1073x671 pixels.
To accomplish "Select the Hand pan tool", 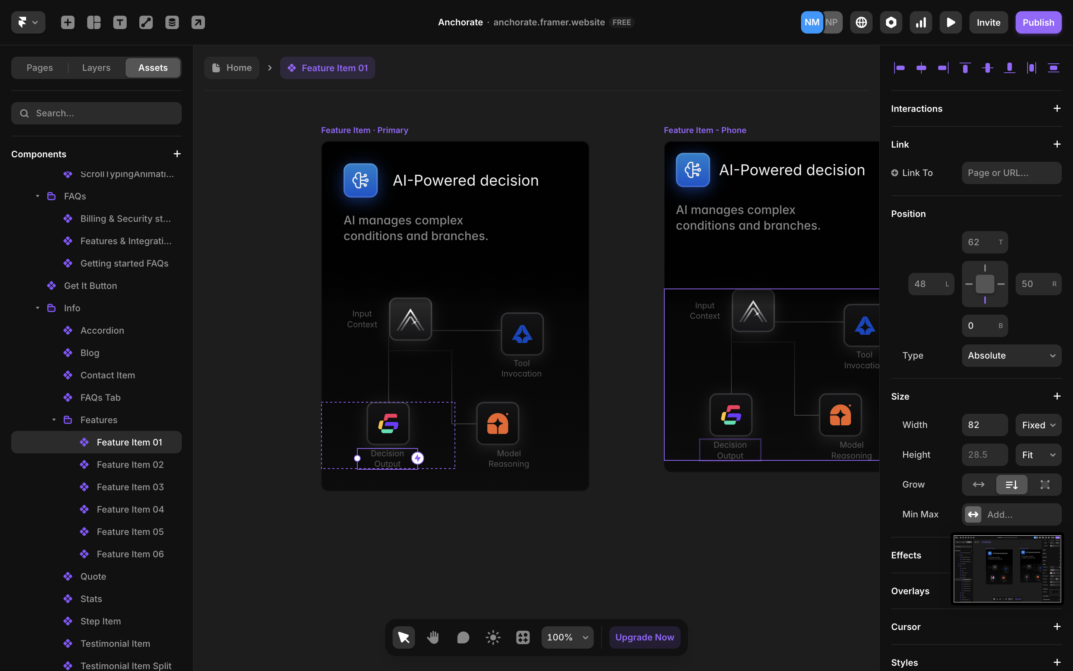I will (x=433, y=637).
